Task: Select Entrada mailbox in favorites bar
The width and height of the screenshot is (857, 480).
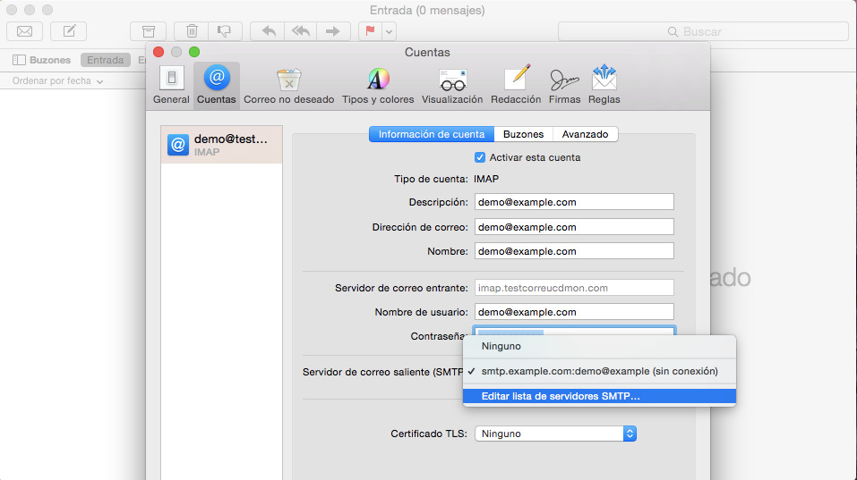Action: pyautogui.click(x=105, y=60)
